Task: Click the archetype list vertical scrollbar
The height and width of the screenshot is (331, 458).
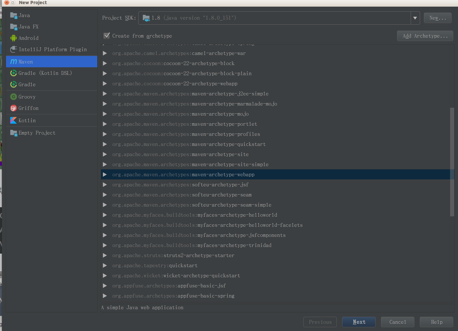Action: click(452, 162)
